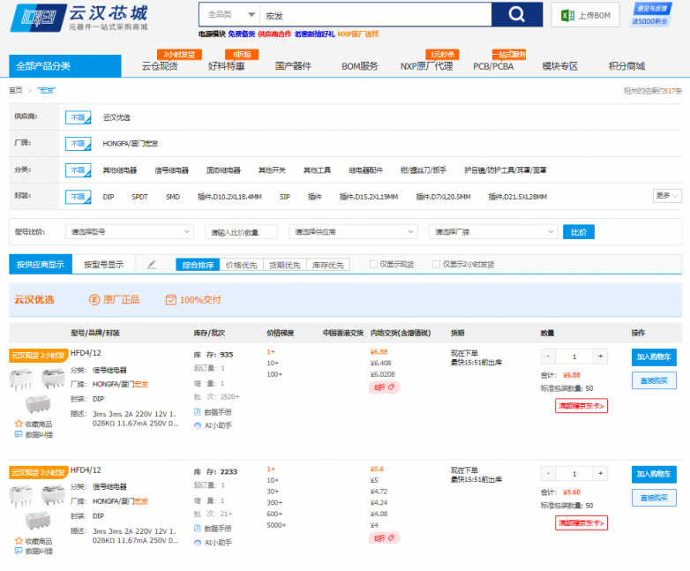Click the Excel upload BOM icon
690x571 pixels.
(x=567, y=15)
